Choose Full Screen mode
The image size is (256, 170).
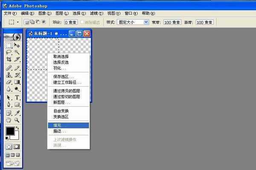click(x=18, y=155)
